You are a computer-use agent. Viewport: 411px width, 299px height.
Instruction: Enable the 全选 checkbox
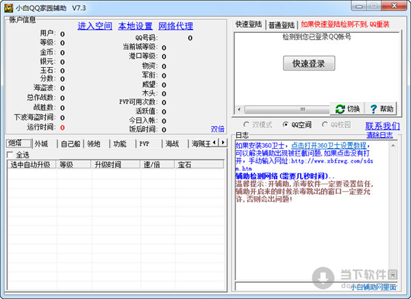point(10,155)
